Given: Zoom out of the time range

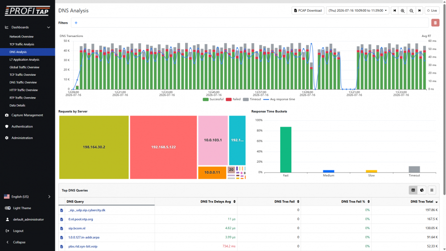Looking at the screenshot, I should [x=411, y=11].
